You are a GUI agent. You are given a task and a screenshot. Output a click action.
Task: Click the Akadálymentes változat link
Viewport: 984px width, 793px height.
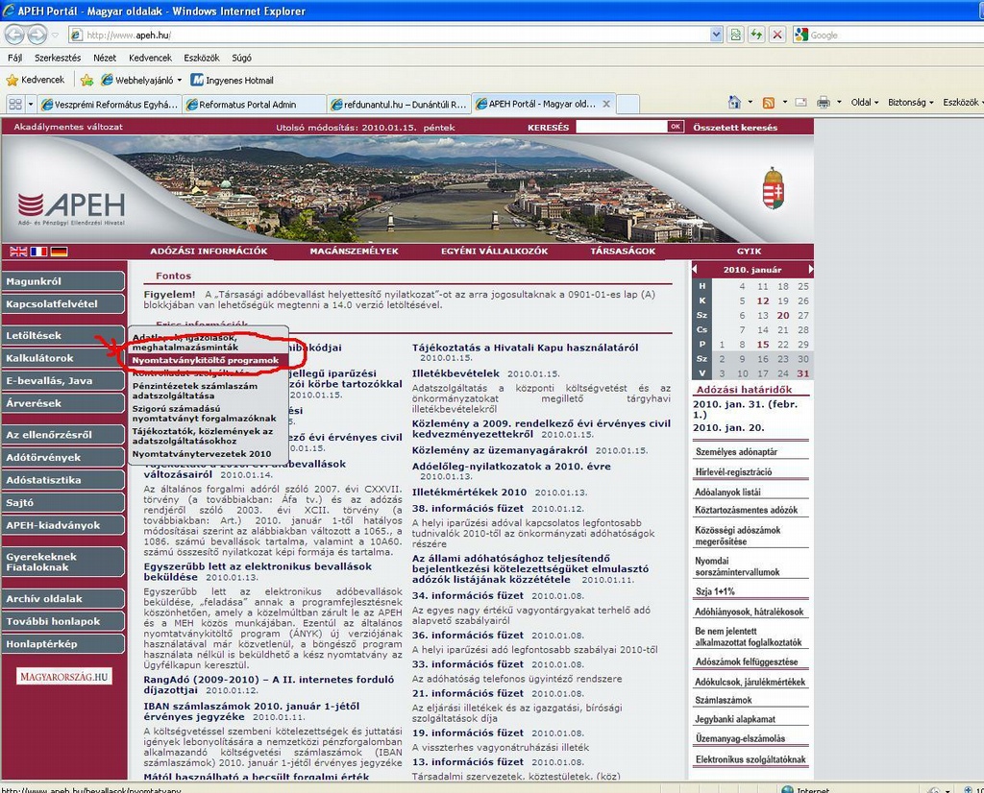(68, 127)
